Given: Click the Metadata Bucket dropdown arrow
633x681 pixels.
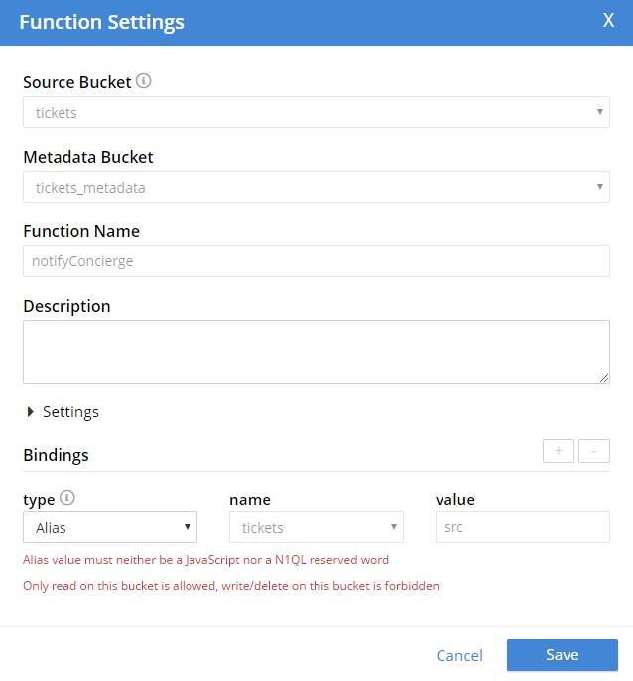Looking at the screenshot, I should [x=600, y=187].
